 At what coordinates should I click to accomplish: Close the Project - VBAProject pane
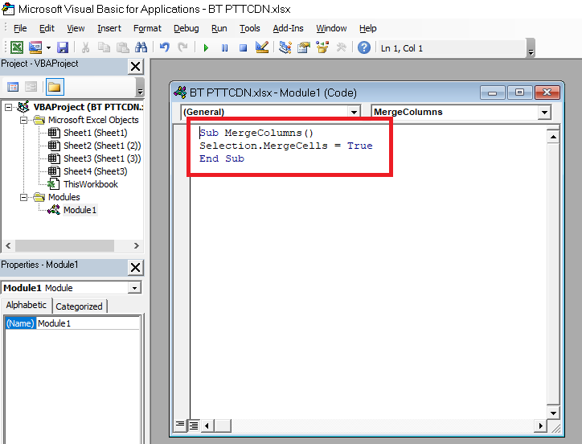[136, 67]
